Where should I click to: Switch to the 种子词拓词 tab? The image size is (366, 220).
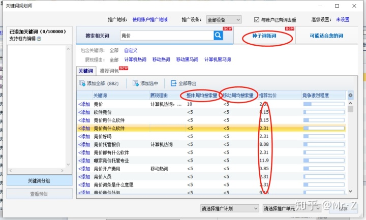(x=264, y=36)
